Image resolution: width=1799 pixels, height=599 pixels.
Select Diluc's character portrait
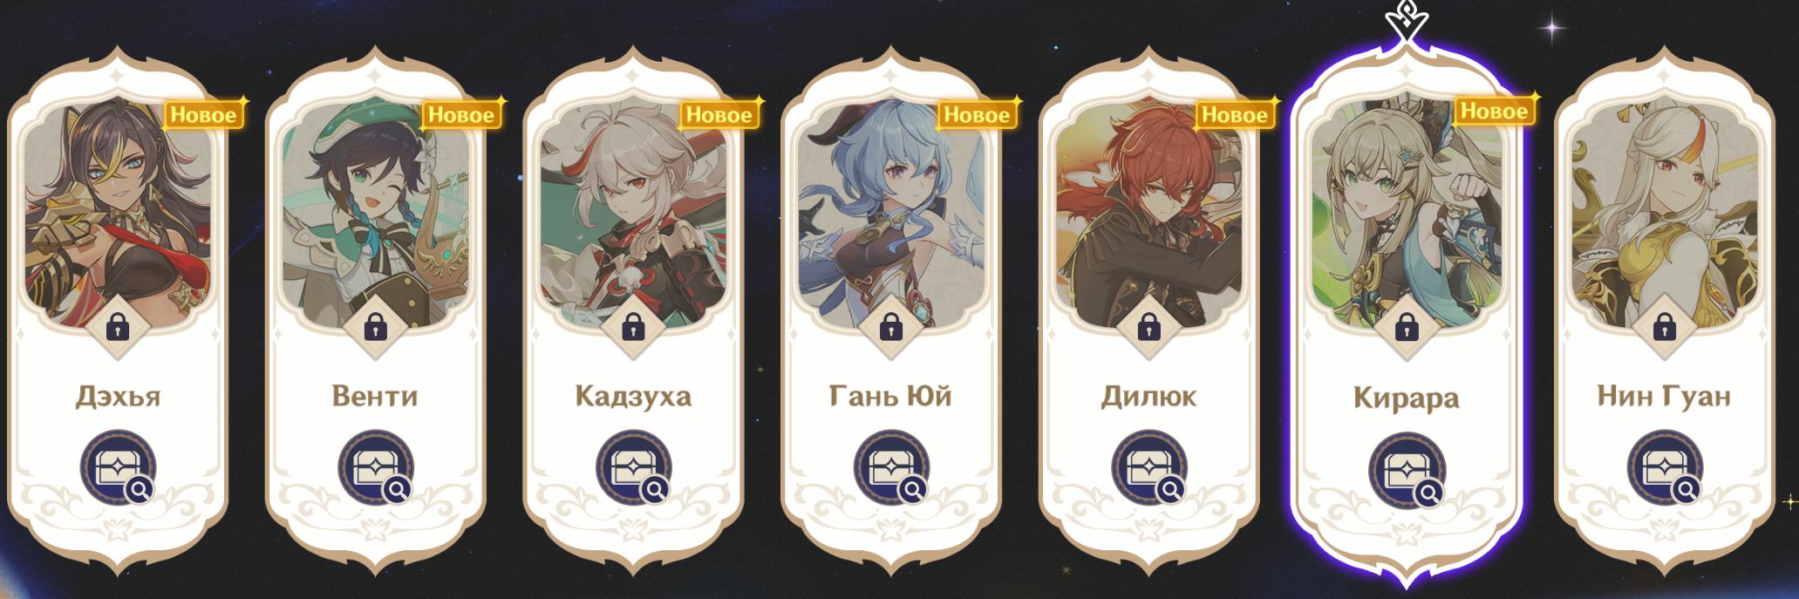click(1149, 214)
